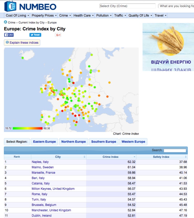The image size is (194, 218).
Task: Open the Traffic dropdown menu
Action: pos(120,15)
